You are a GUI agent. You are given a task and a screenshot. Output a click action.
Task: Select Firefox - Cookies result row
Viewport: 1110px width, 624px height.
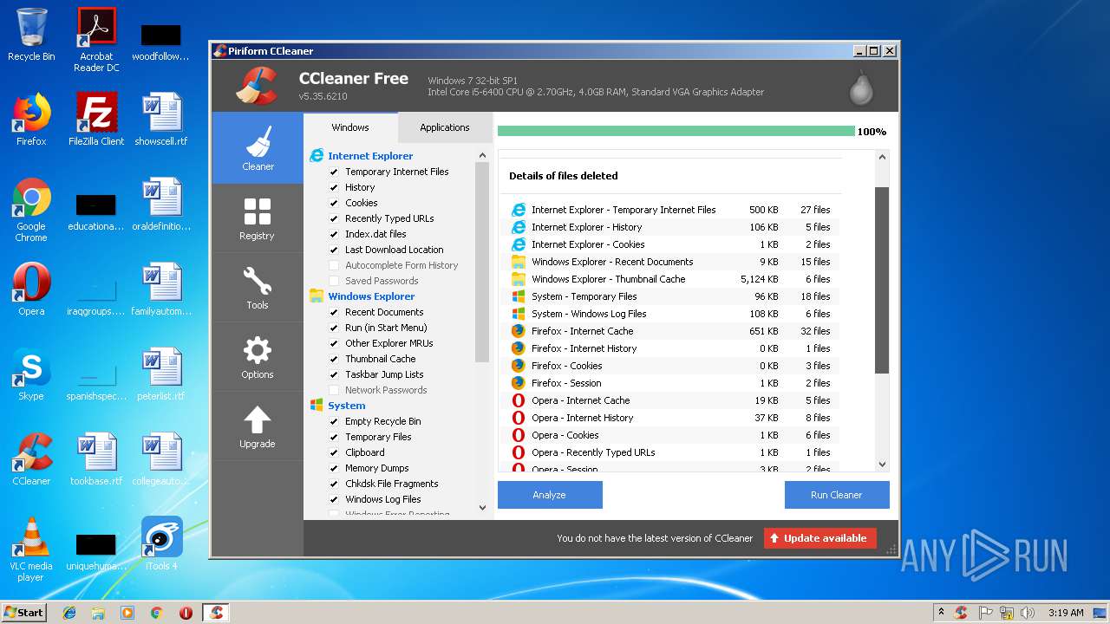pyautogui.click(x=672, y=366)
